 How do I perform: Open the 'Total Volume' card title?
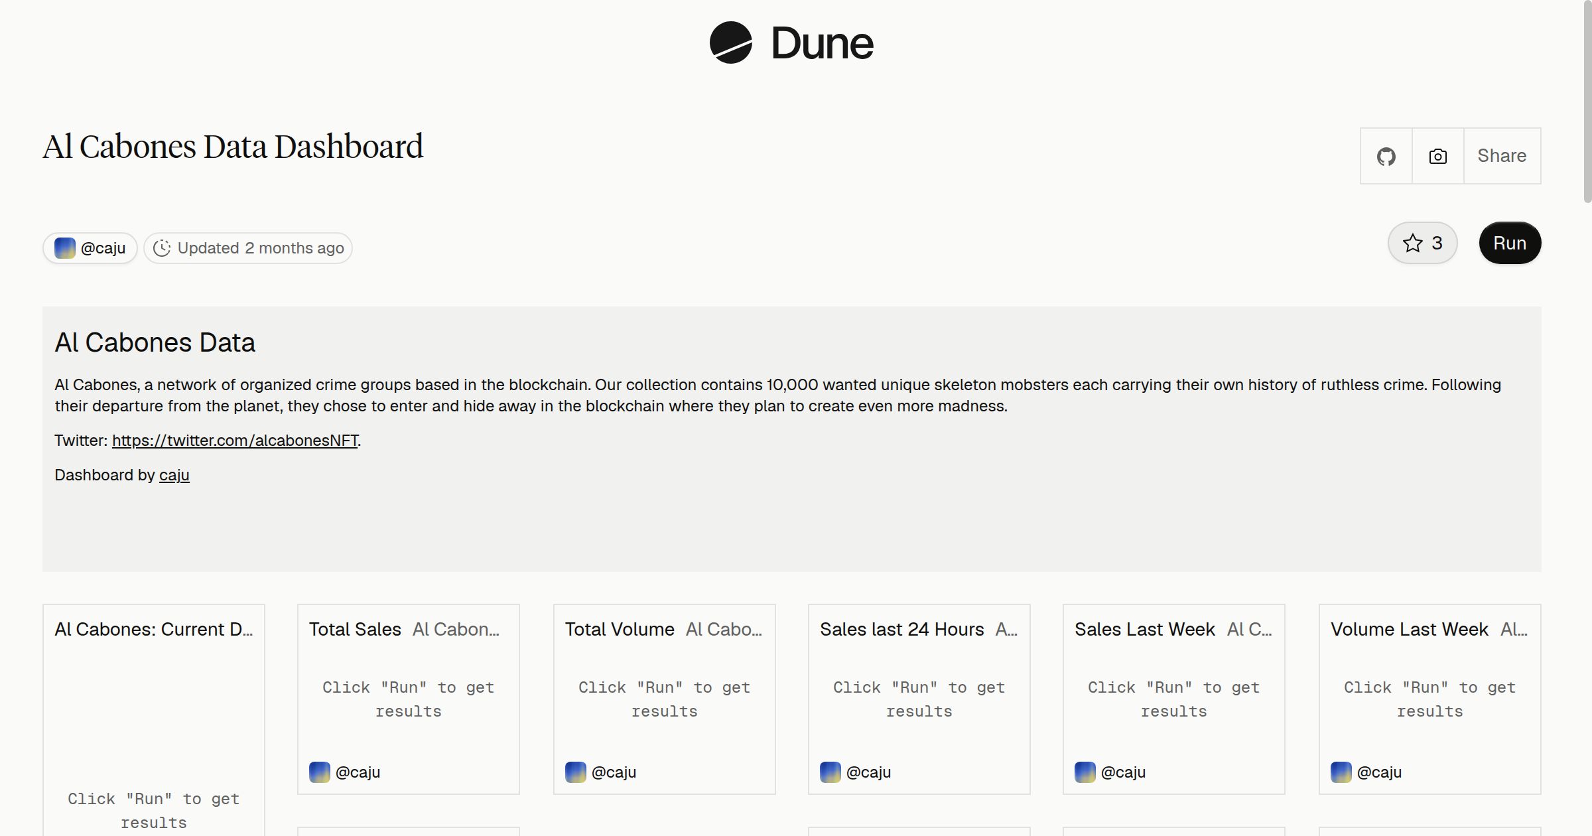point(620,629)
